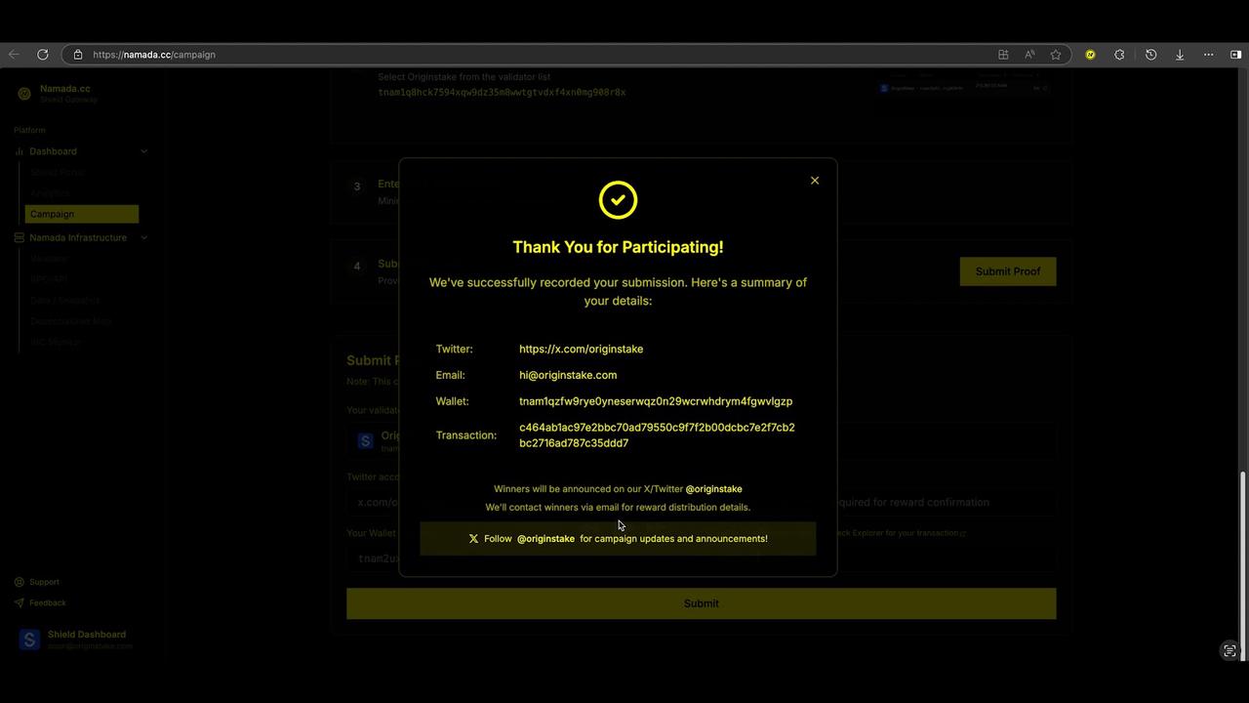Click the Dashboard bar chart icon
The image size is (1249, 703).
pyautogui.click(x=20, y=151)
